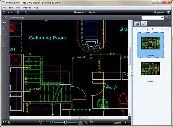
Task: Click the print icon in top toolbar
Action: point(18,12)
